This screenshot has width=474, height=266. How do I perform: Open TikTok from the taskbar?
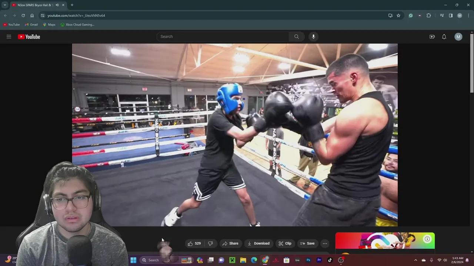pyautogui.click(x=330, y=260)
